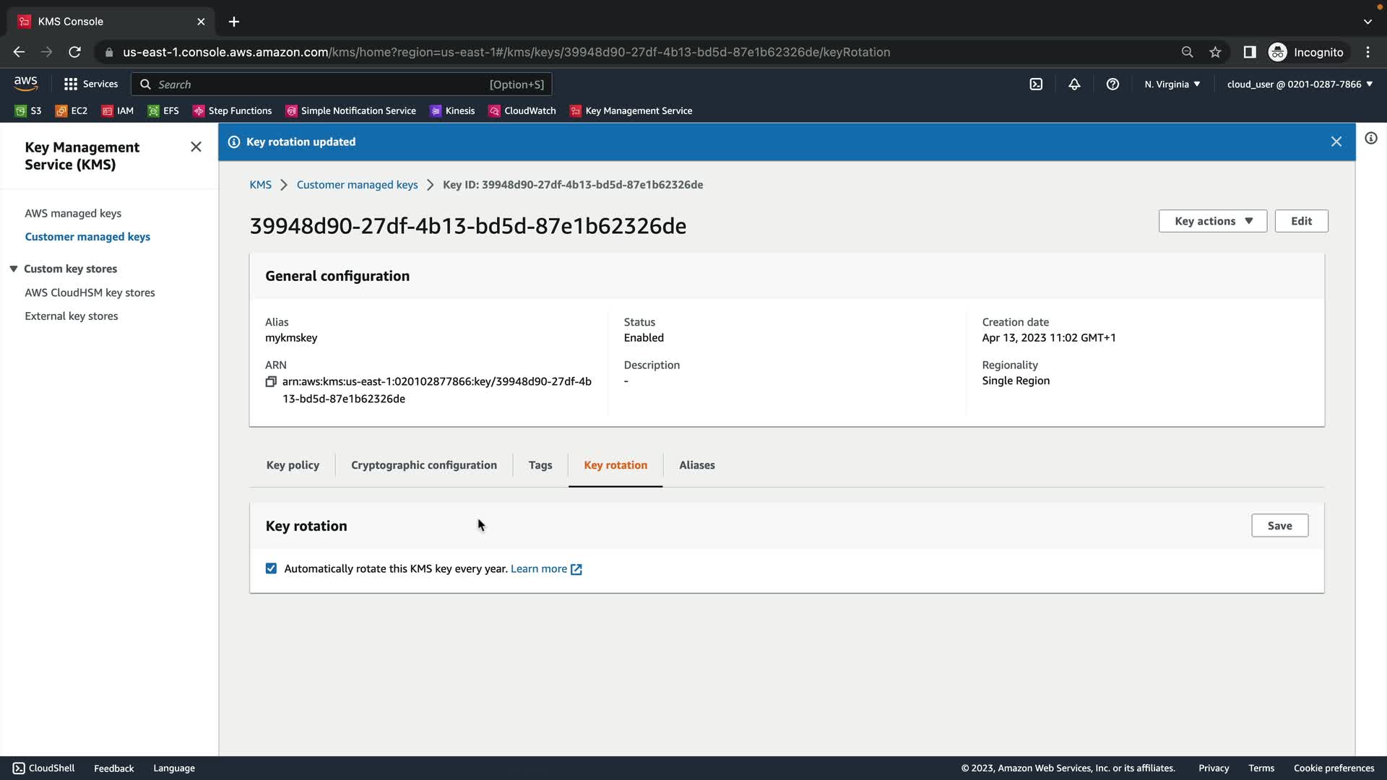Switch to the Aliases tab
Viewport: 1387px width, 780px height.
click(696, 465)
